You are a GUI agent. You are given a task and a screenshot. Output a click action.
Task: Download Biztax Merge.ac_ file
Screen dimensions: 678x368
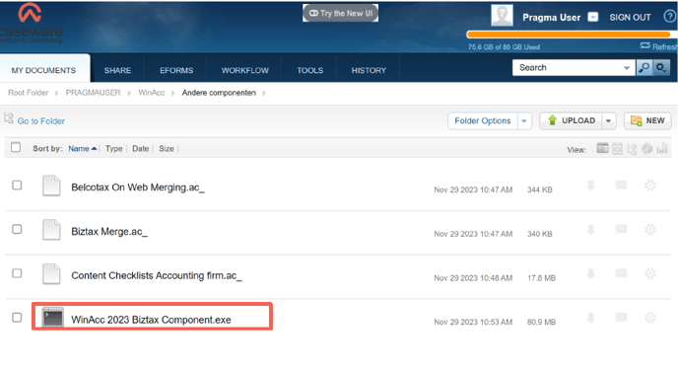[x=590, y=230]
